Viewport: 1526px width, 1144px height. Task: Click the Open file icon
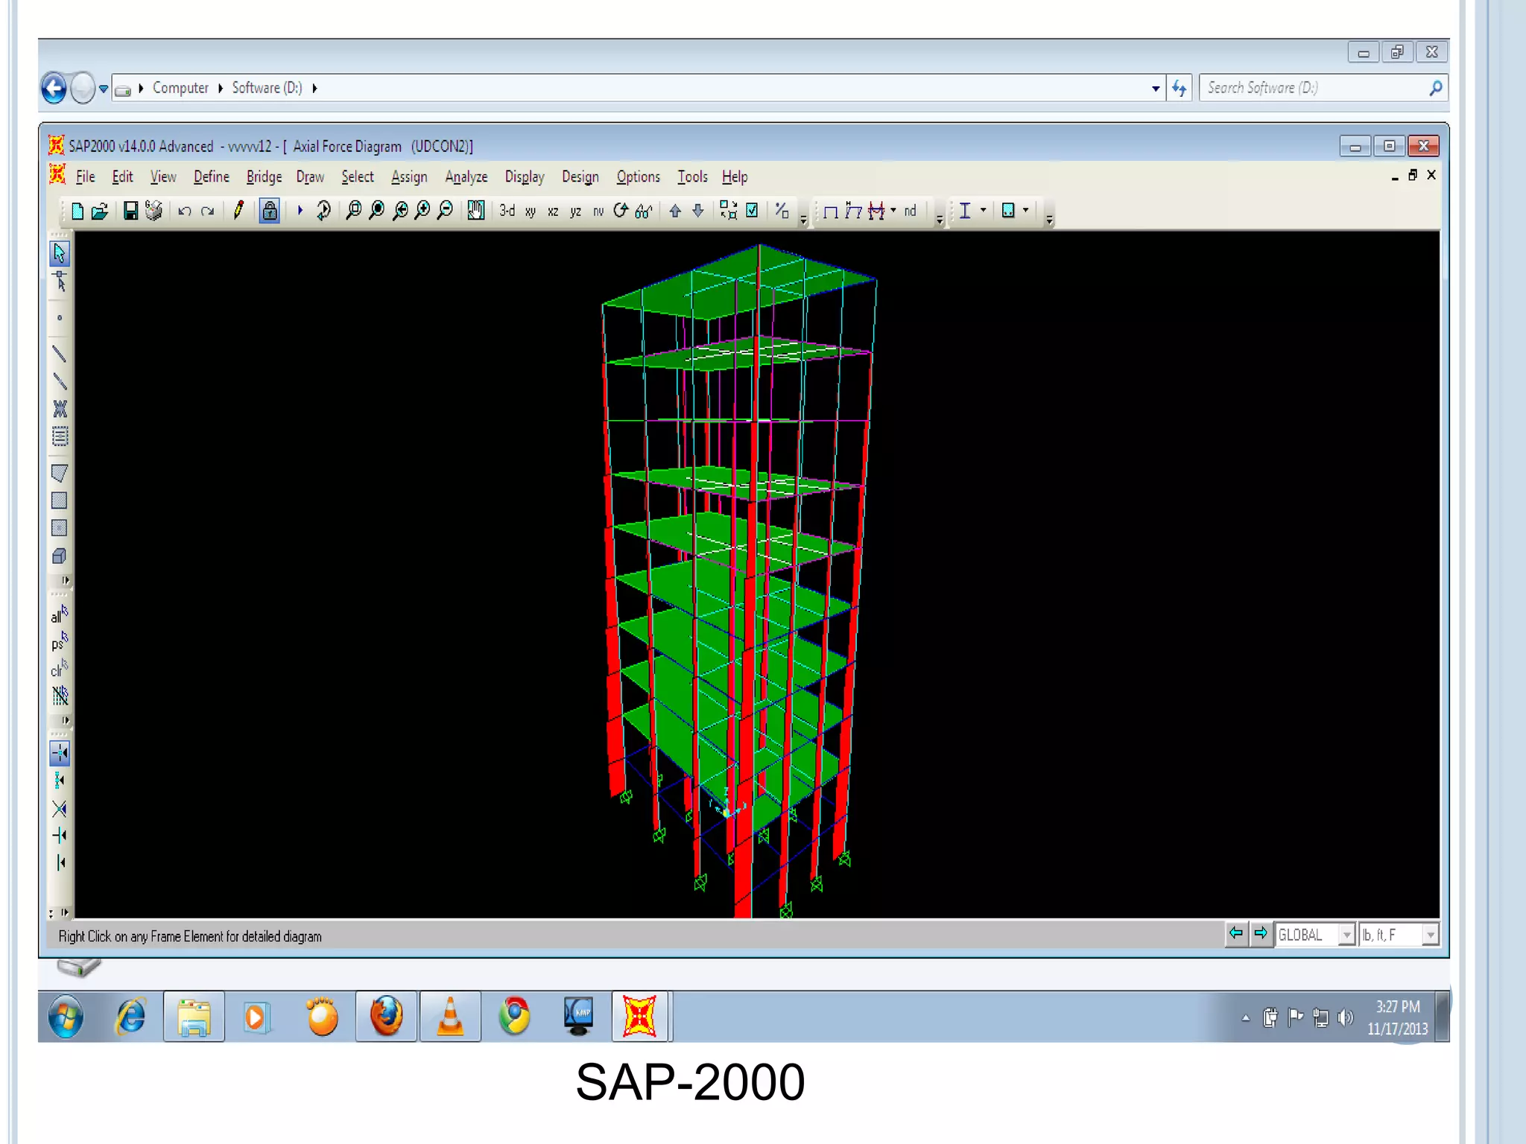99,211
